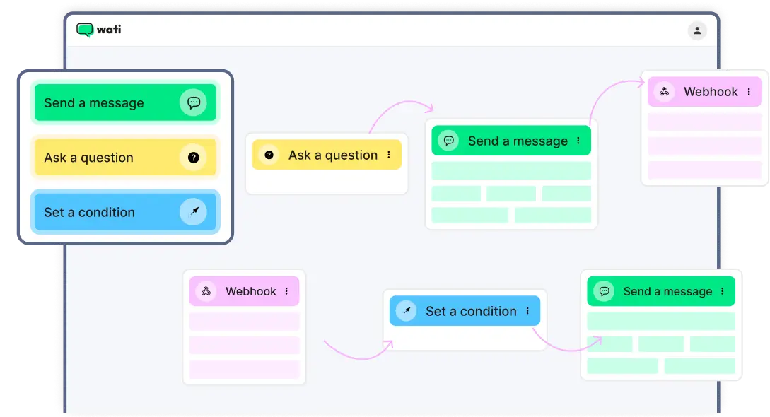This screenshot has height=417, width=770.
Task: Click the lower Send a message node header
Action: coord(661,291)
